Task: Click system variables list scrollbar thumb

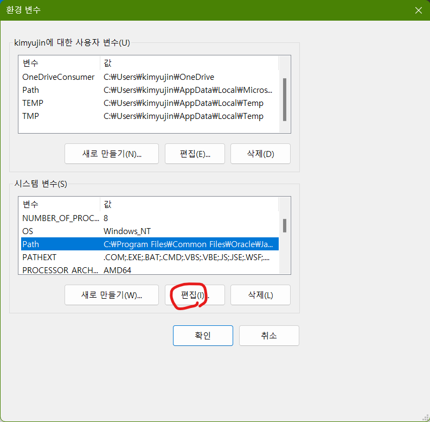Action: click(x=285, y=225)
